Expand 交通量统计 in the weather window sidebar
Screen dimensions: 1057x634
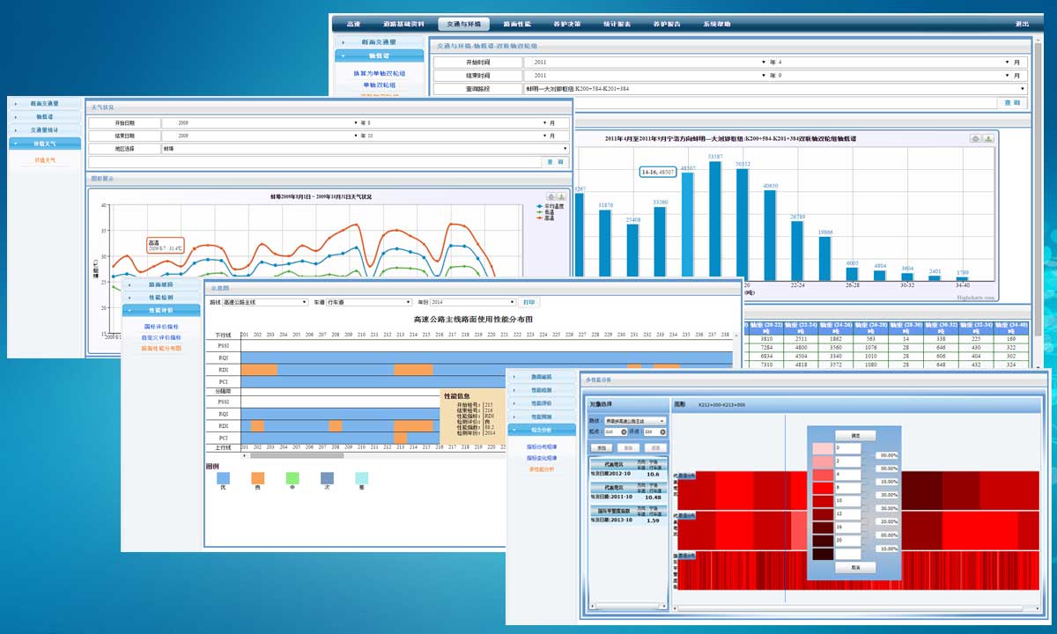tap(45, 129)
